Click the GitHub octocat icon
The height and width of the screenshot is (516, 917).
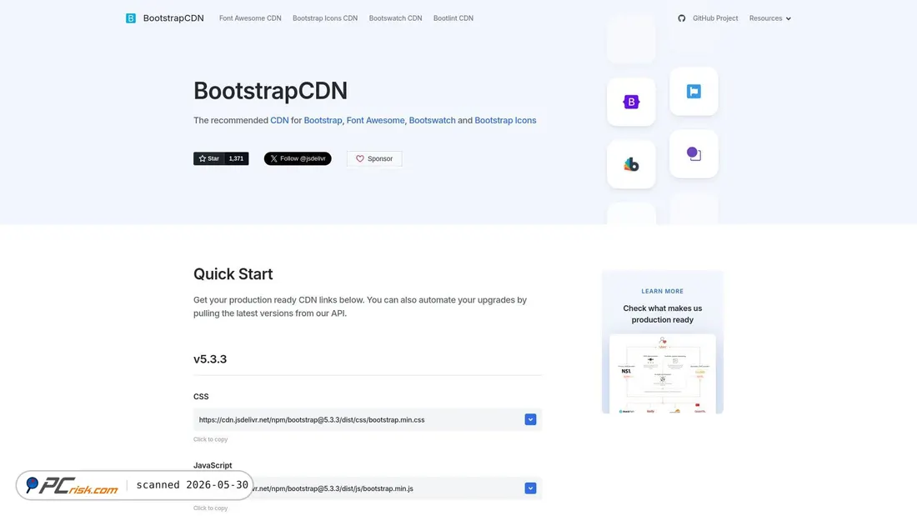tap(681, 18)
